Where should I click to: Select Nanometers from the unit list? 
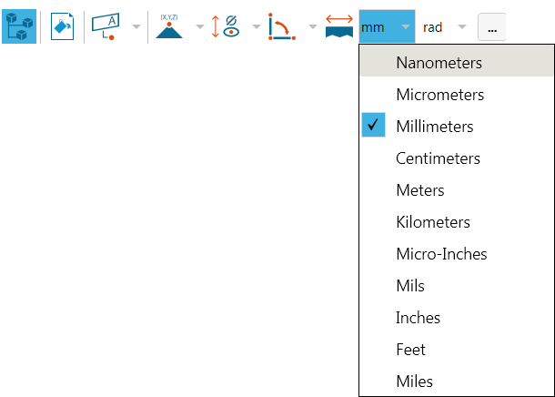click(x=439, y=63)
